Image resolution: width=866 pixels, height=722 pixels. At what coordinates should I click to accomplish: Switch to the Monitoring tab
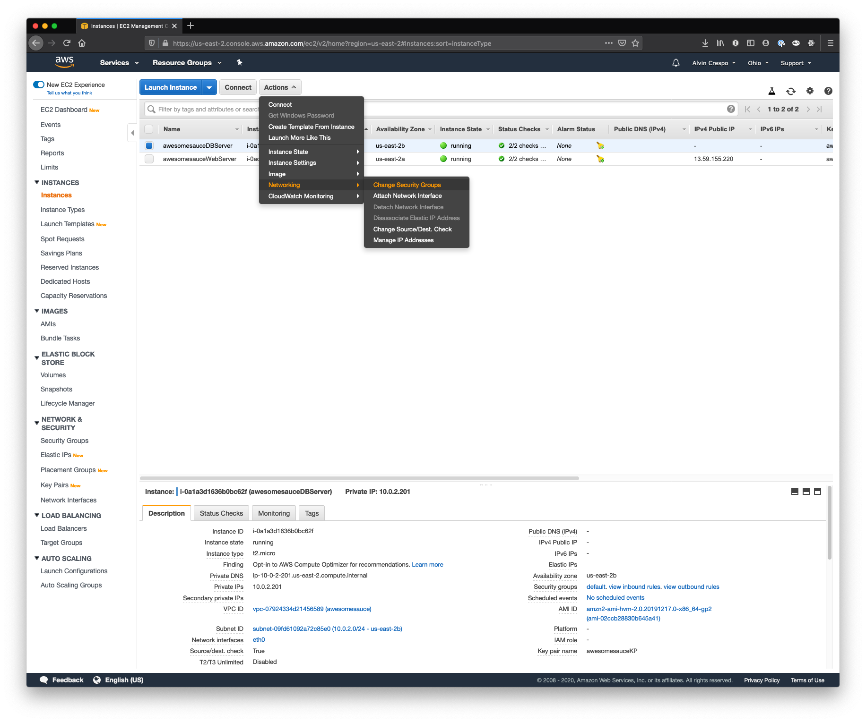[x=274, y=513]
